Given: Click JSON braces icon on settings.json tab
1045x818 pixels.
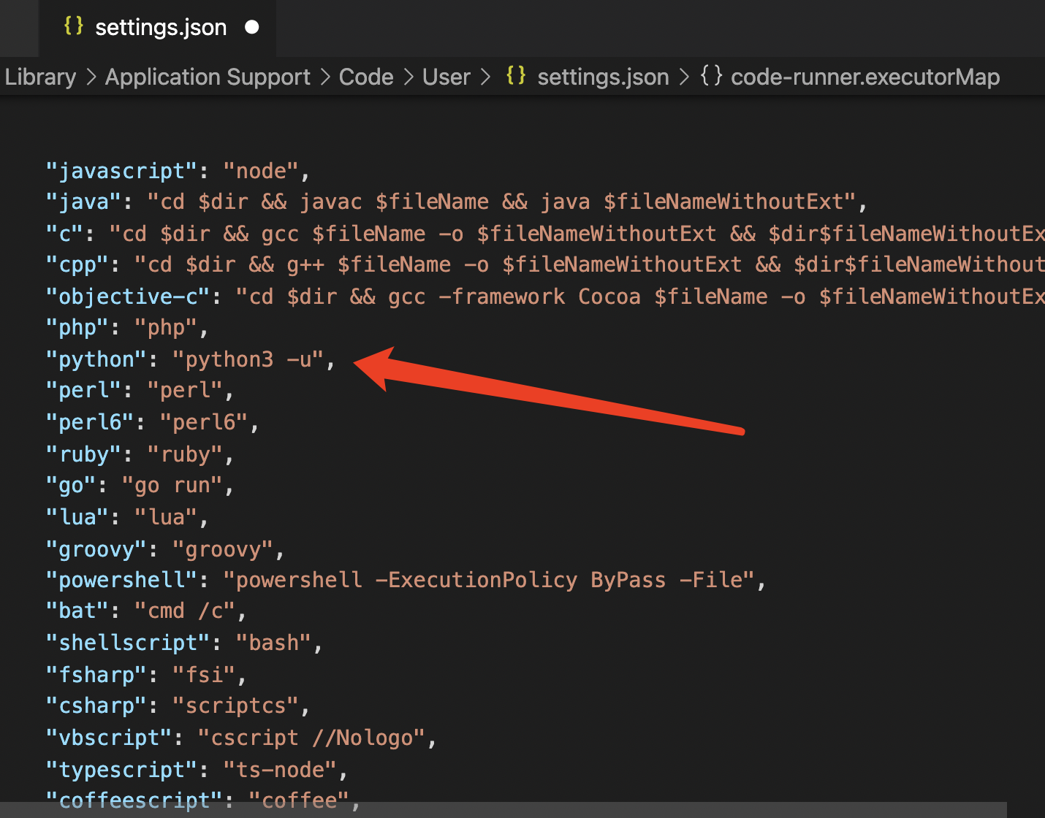Looking at the screenshot, I should pyautogui.click(x=74, y=26).
